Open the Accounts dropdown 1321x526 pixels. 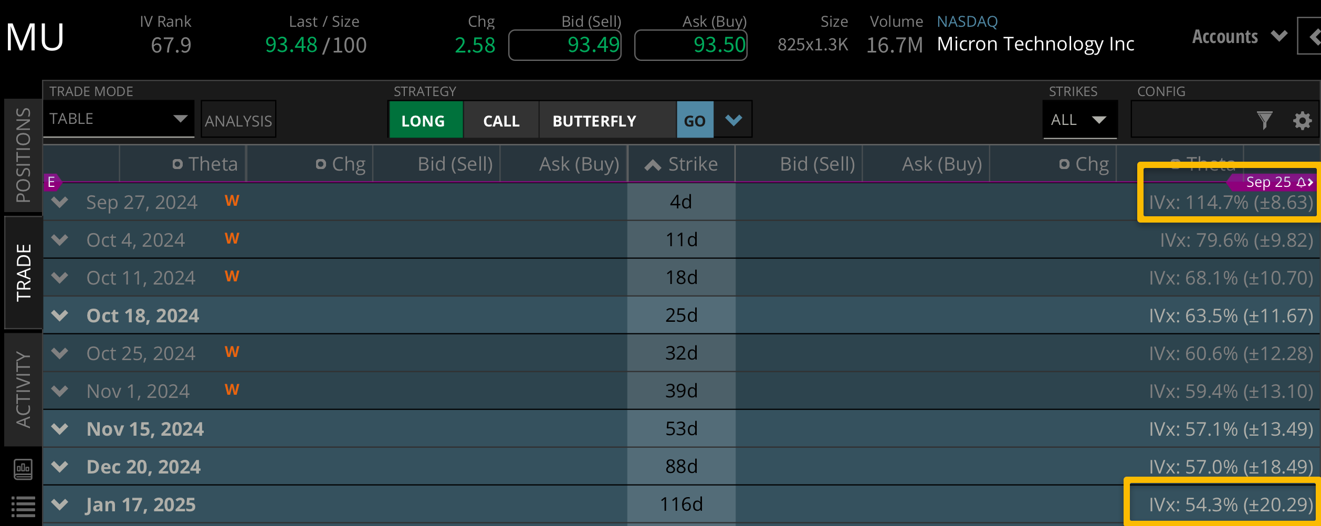[1239, 37]
